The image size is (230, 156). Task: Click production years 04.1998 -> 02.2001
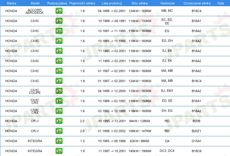tap(112, 11)
